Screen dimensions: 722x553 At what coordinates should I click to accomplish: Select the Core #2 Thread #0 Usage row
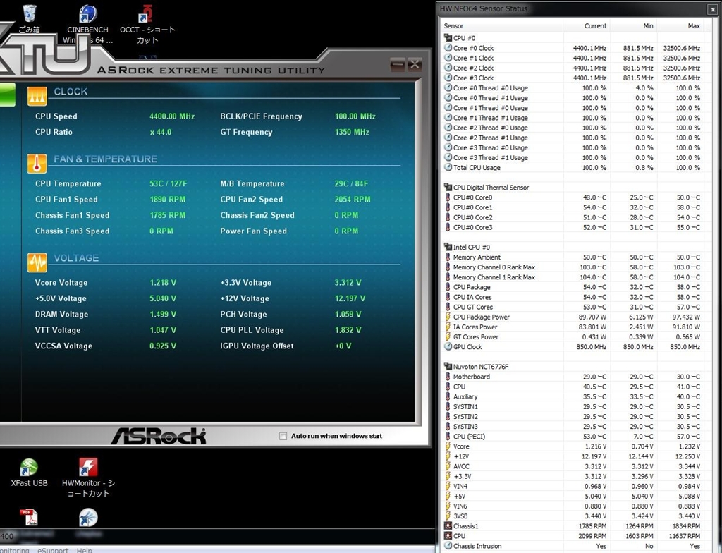point(573,128)
